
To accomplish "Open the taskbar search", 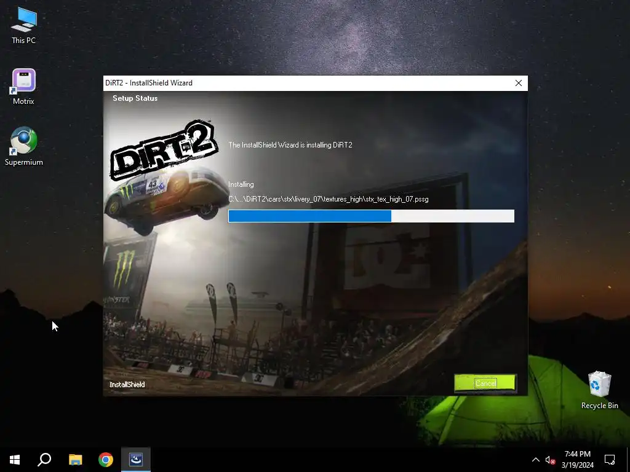I will [44, 460].
